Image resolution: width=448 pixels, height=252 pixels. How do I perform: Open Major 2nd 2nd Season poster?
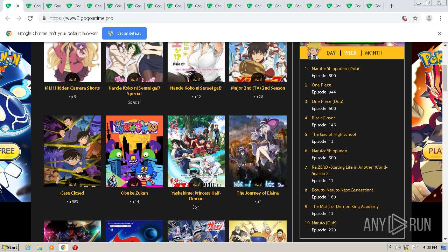[x=258, y=62]
